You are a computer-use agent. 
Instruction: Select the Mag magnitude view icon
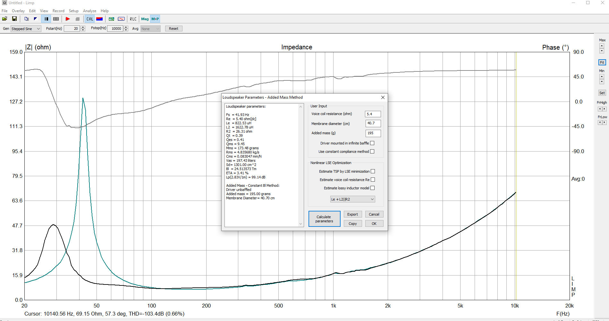(x=145, y=19)
